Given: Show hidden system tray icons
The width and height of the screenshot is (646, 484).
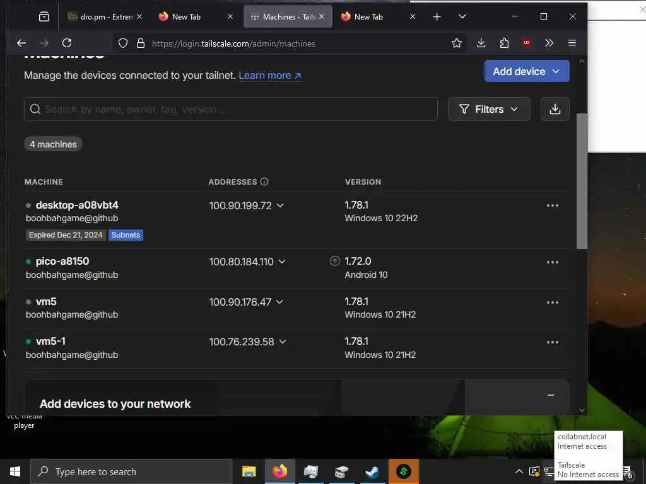Looking at the screenshot, I should coord(519,471).
